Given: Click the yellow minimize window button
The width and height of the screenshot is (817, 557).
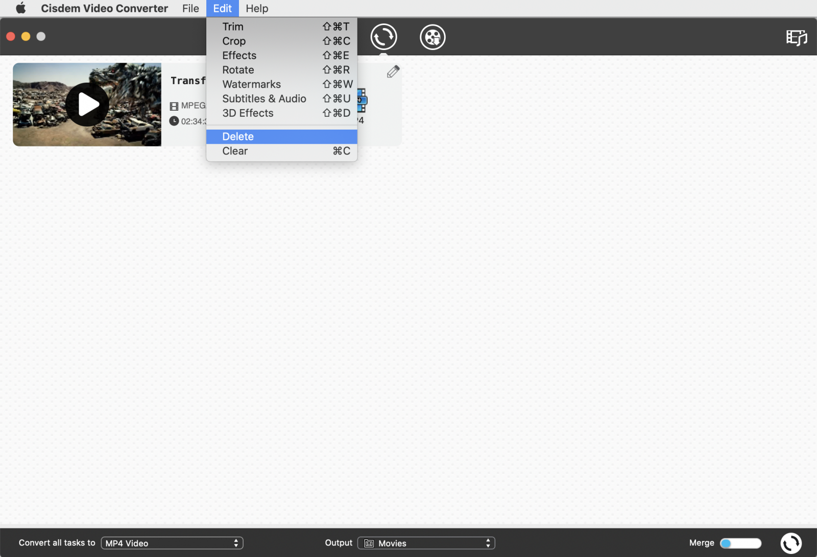Looking at the screenshot, I should (x=26, y=36).
